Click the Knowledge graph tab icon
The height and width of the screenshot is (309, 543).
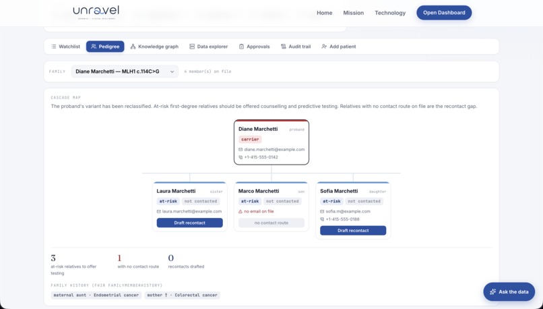pos(133,47)
